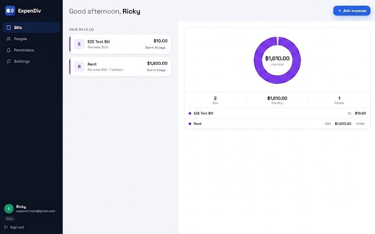Open Reminders from the sidebar
The height and width of the screenshot is (234, 375).
[31, 50]
